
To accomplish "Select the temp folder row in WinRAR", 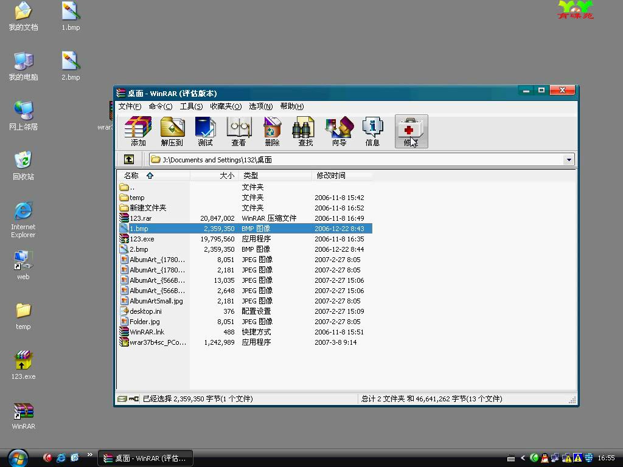I will [245, 198].
